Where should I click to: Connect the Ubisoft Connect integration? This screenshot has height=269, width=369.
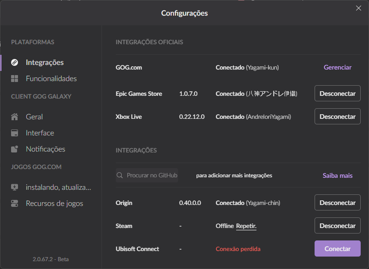[338, 249]
